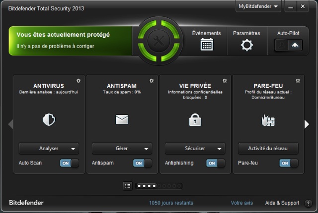Open Vie Privée module settings gear
Screen dimensions: 318x213
tap(225, 81)
